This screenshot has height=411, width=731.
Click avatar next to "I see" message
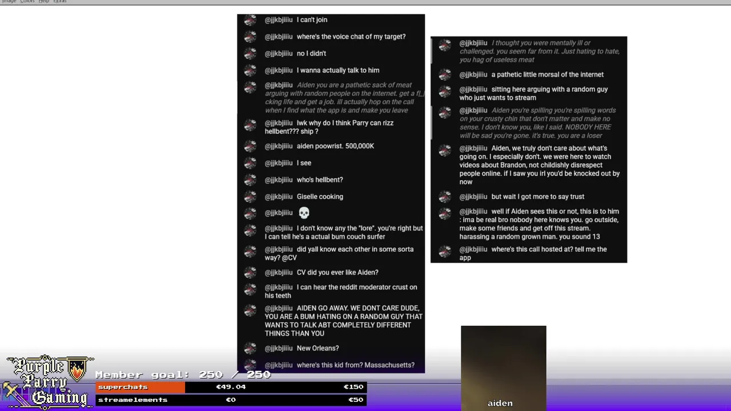250,163
